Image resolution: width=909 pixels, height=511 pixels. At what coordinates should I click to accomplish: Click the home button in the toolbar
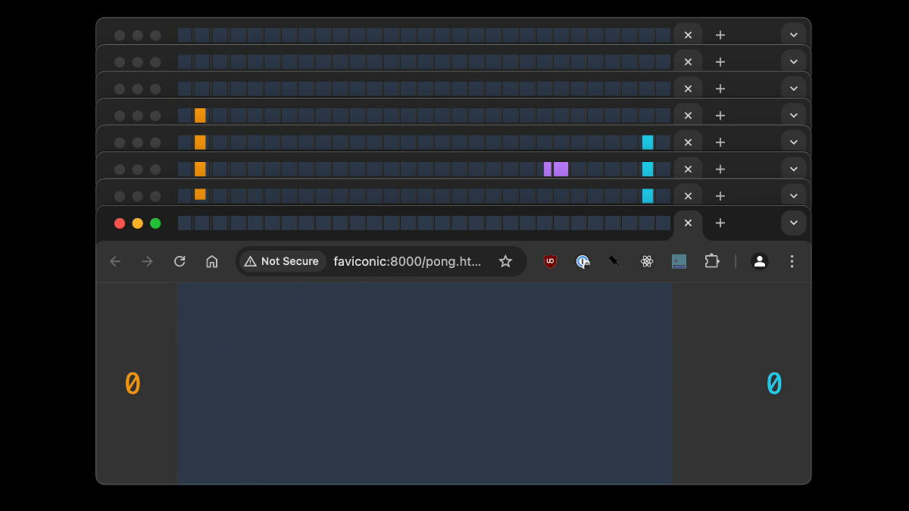pos(212,261)
